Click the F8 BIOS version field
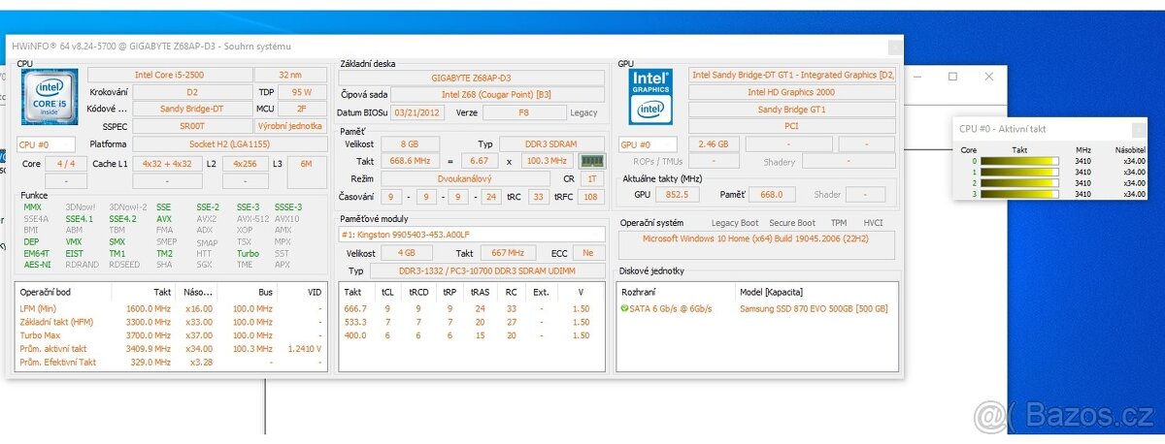The image size is (1165, 444). pyautogui.click(x=523, y=112)
